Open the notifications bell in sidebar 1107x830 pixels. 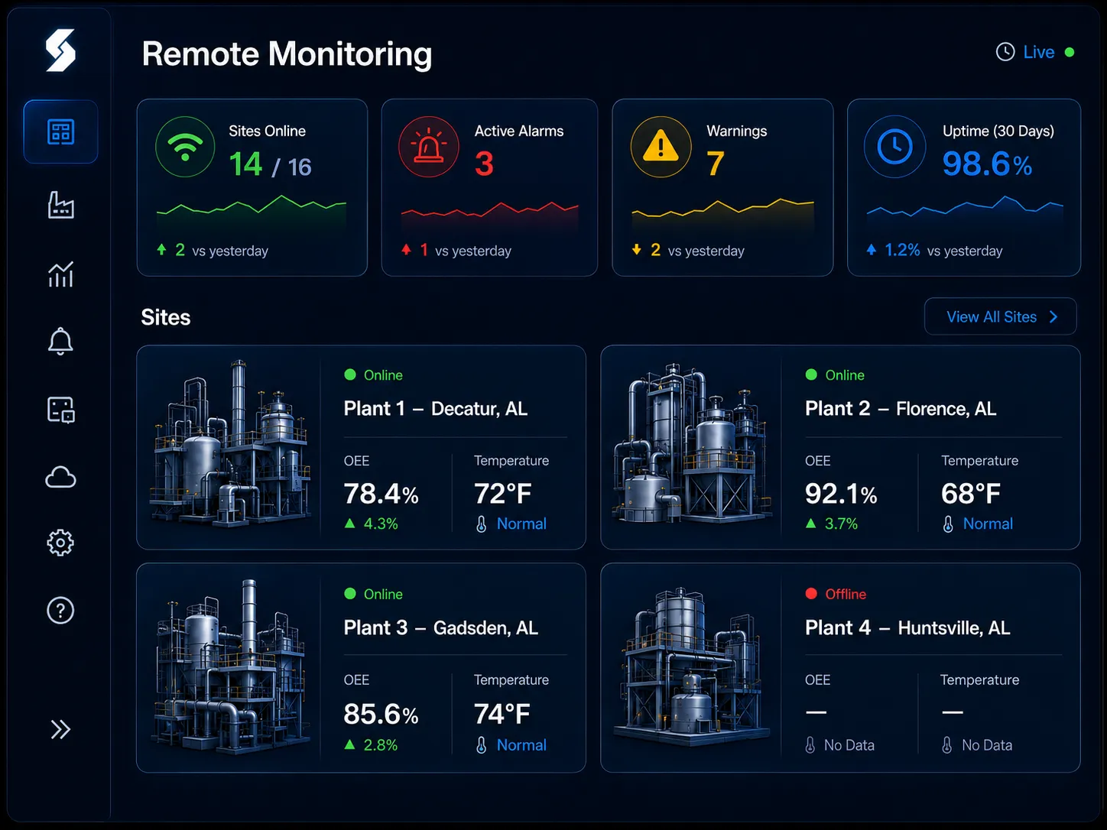point(60,341)
